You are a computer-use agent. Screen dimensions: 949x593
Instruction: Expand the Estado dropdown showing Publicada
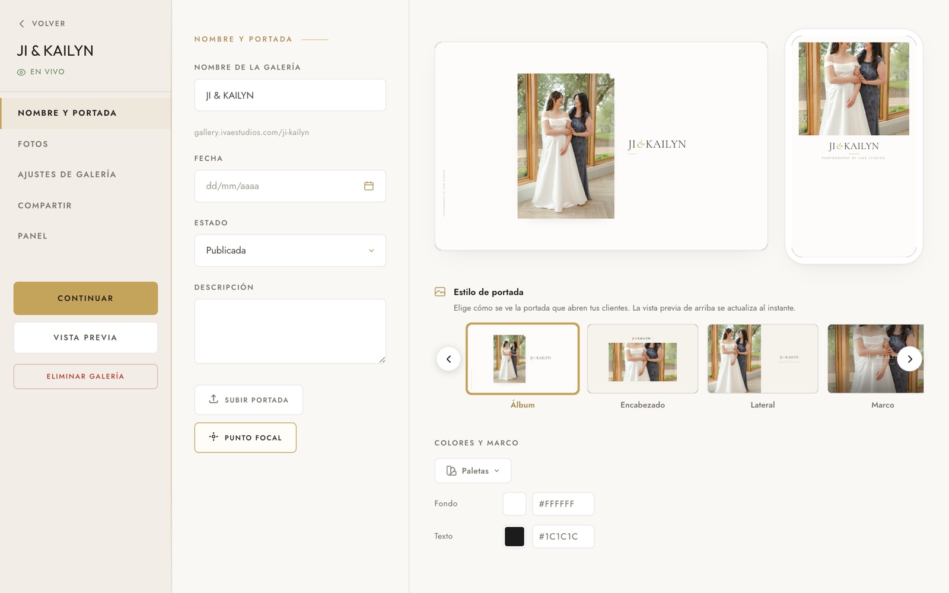(x=290, y=250)
